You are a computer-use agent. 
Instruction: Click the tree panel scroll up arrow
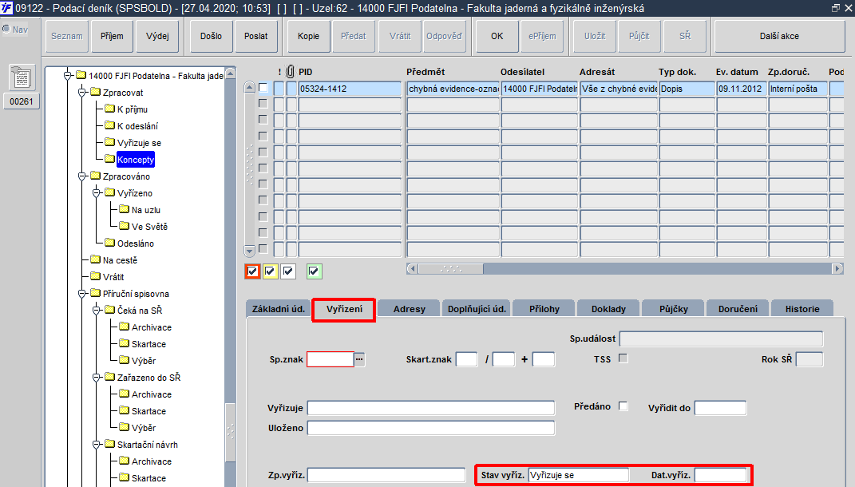coord(230,73)
